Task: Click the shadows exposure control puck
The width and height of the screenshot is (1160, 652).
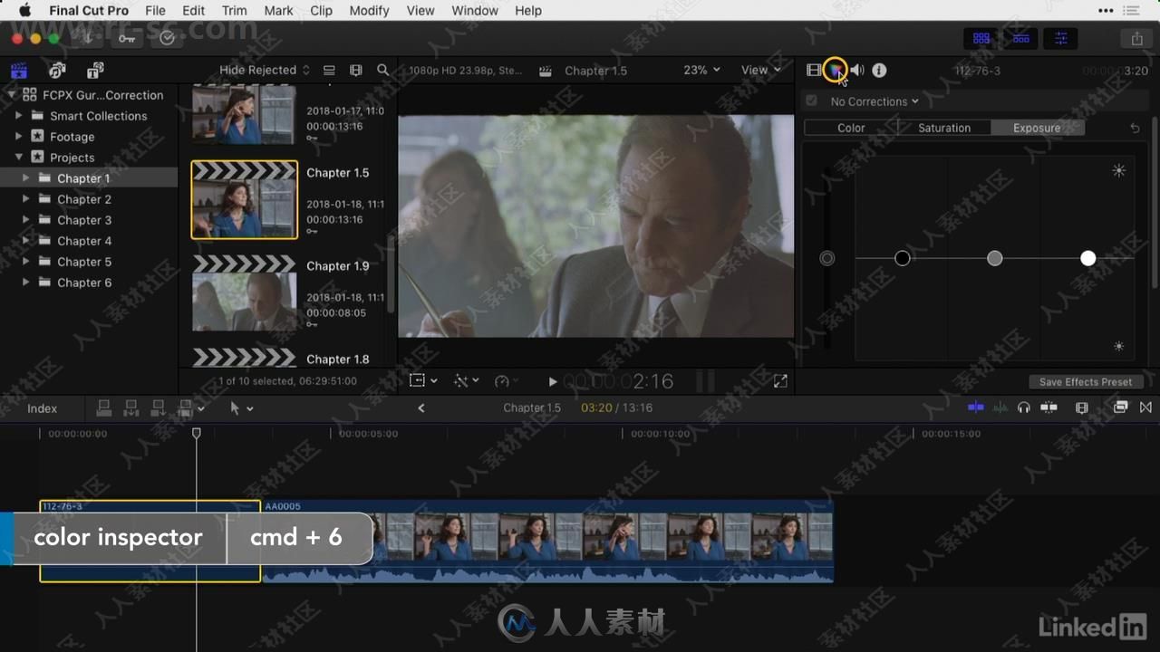Action: (x=902, y=258)
